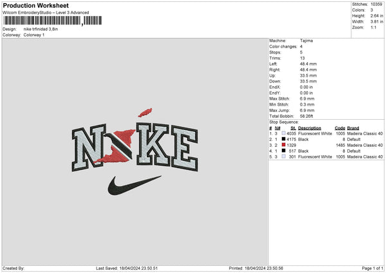Click stitch count 4175 in row 2
The image size is (386, 273).
point(291,140)
